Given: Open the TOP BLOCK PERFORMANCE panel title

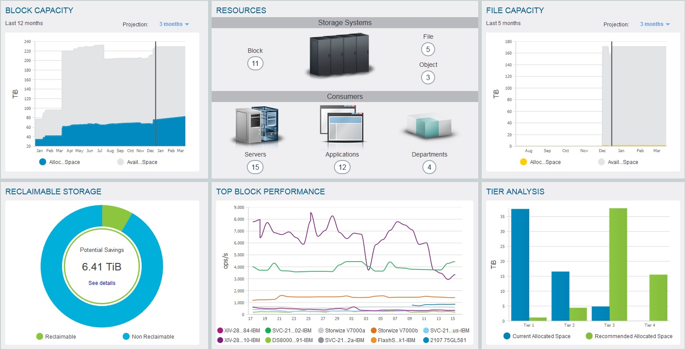Looking at the screenshot, I should 271,191.
